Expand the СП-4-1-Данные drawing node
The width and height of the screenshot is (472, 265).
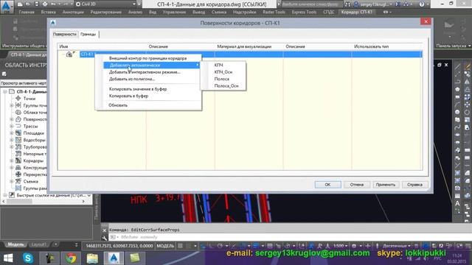coord(5,91)
